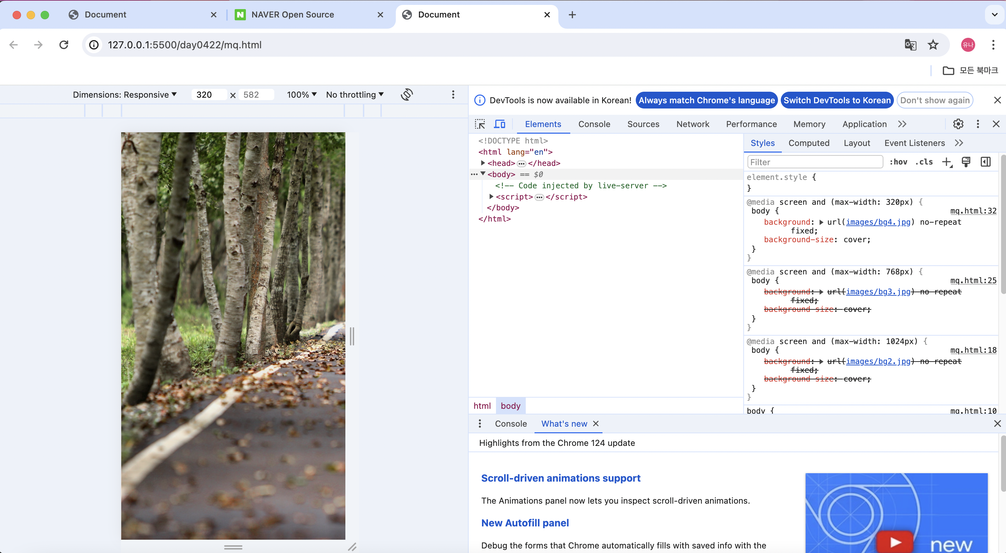This screenshot has width=1006, height=553.
Task: Click the viewport right-edge resize handle
Action: [x=352, y=336]
